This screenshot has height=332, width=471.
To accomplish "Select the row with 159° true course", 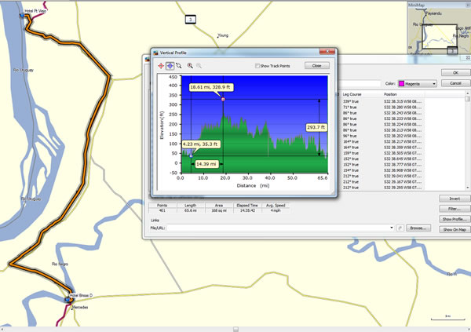I will (351, 153).
